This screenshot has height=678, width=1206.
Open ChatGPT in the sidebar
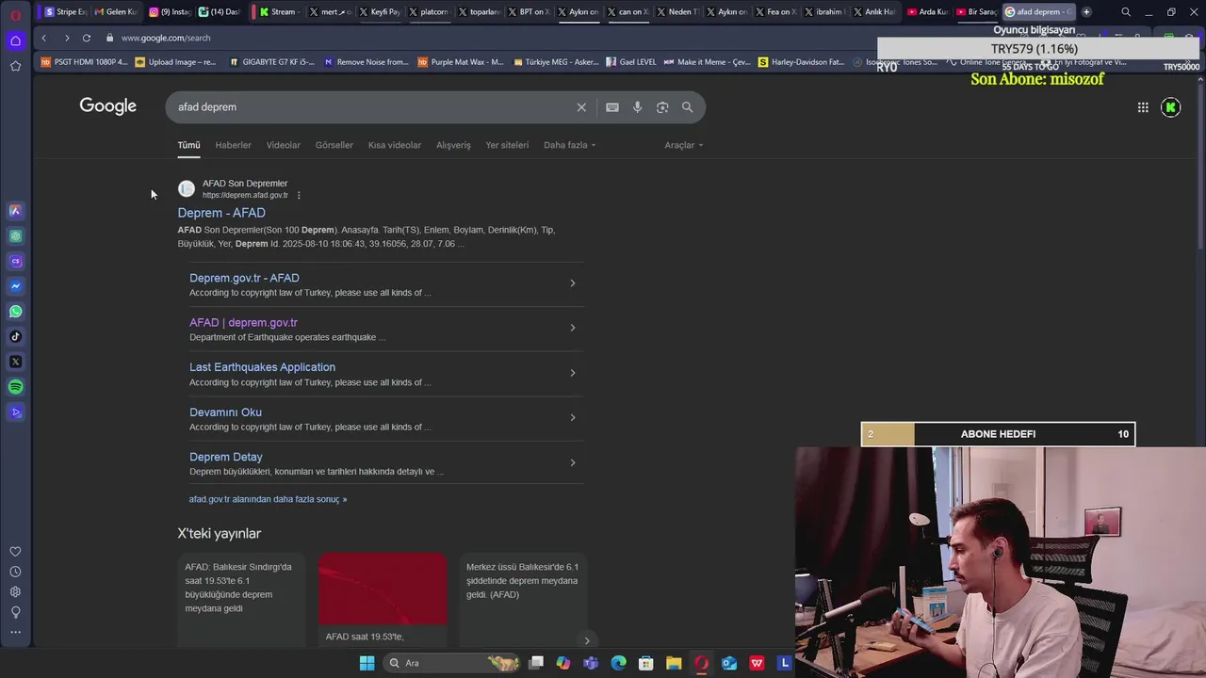15,236
